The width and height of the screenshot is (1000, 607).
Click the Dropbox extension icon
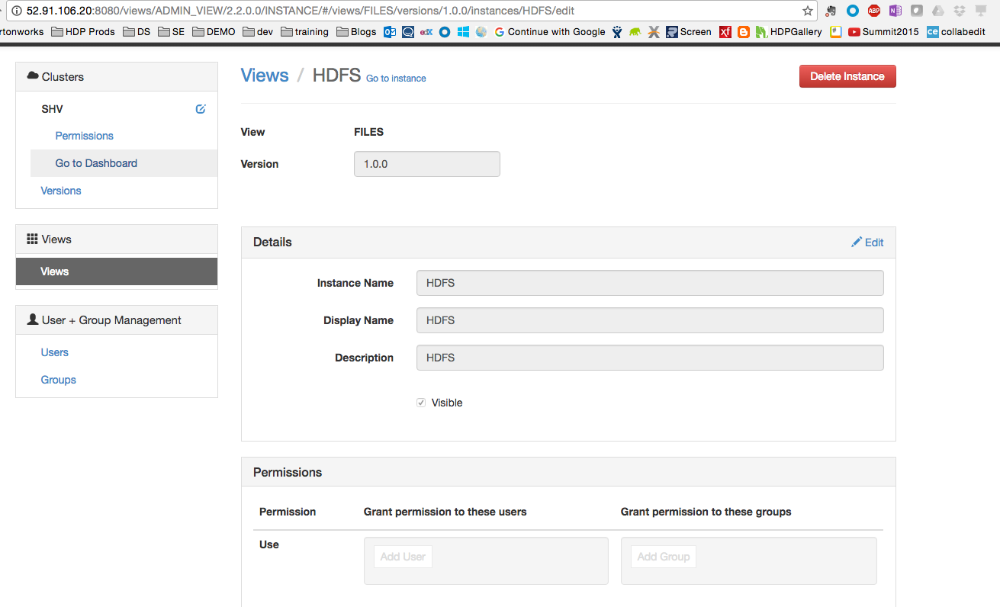click(960, 11)
